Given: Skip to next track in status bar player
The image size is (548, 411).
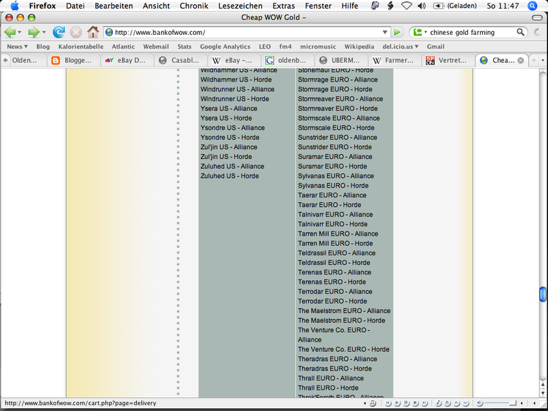Looking at the screenshot, I should (425, 403).
